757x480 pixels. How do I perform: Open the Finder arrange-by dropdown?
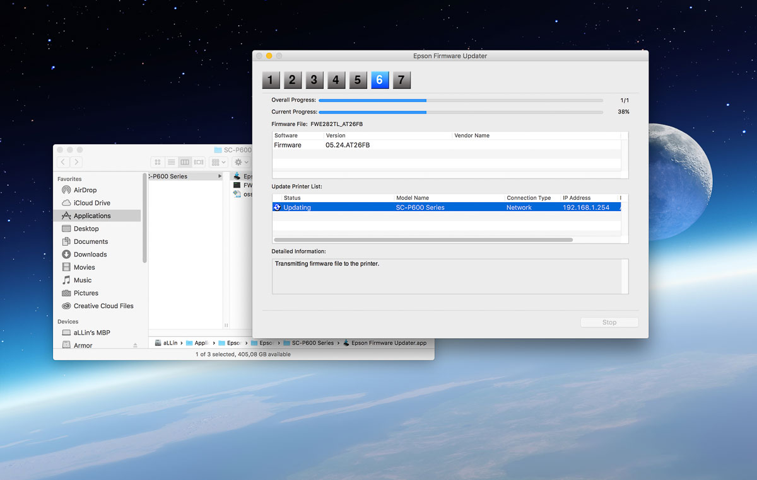[218, 163]
